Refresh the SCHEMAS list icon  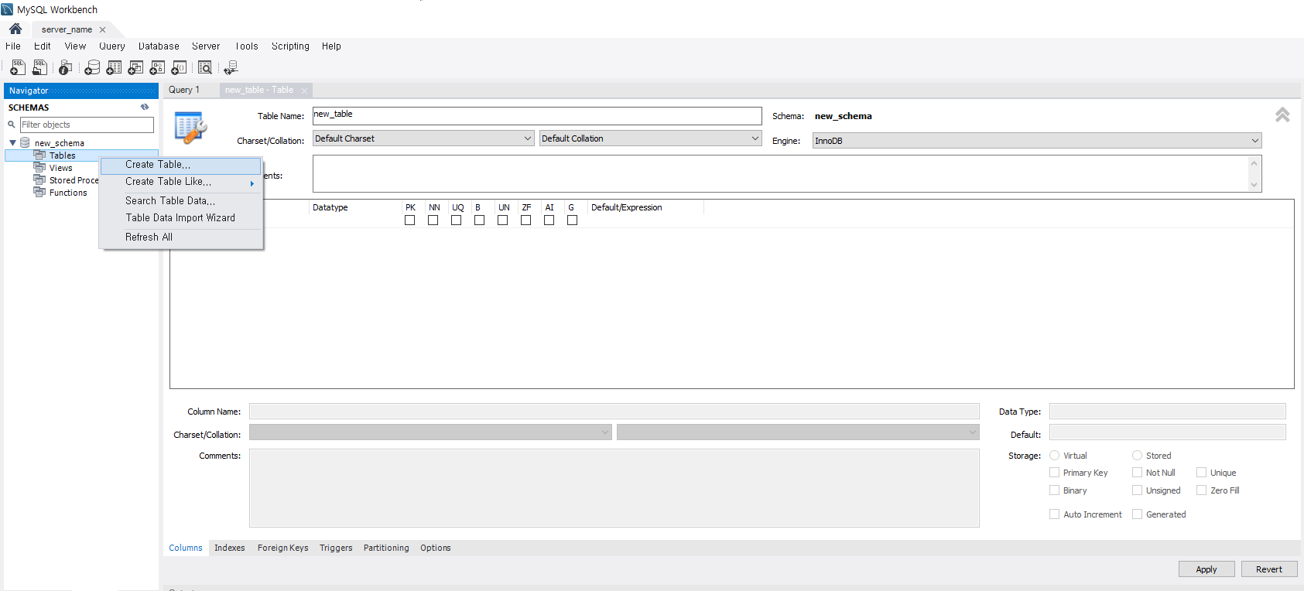click(x=145, y=108)
